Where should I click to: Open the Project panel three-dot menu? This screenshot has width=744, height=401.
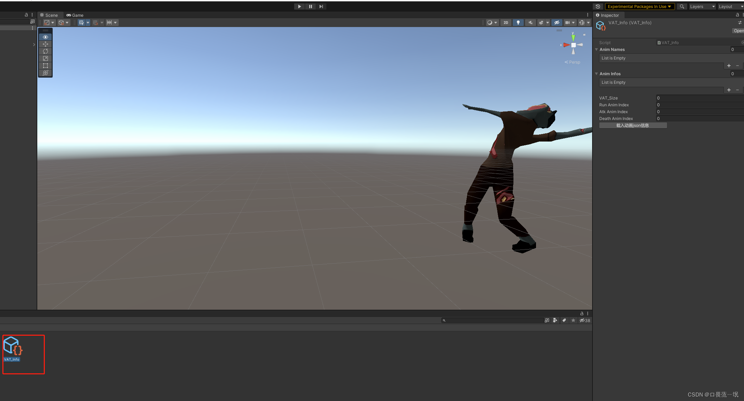[588, 313]
